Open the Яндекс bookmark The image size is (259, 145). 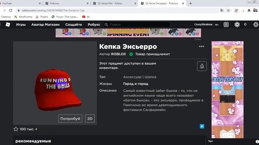coord(42,17)
